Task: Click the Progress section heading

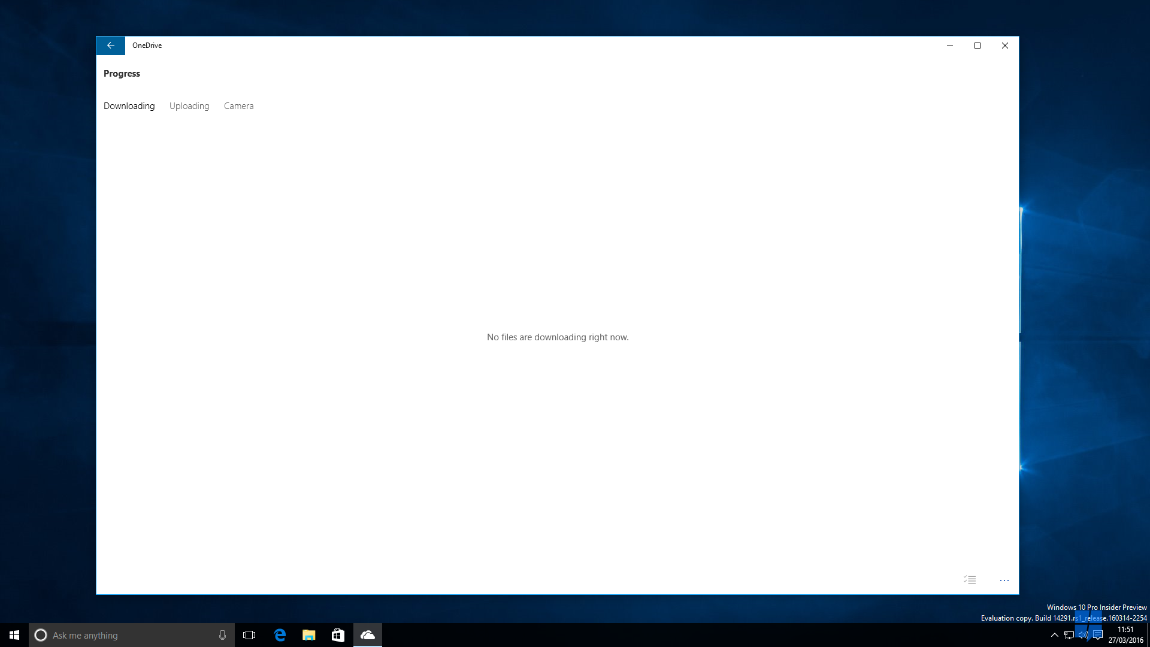Action: click(x=122, y=74)
